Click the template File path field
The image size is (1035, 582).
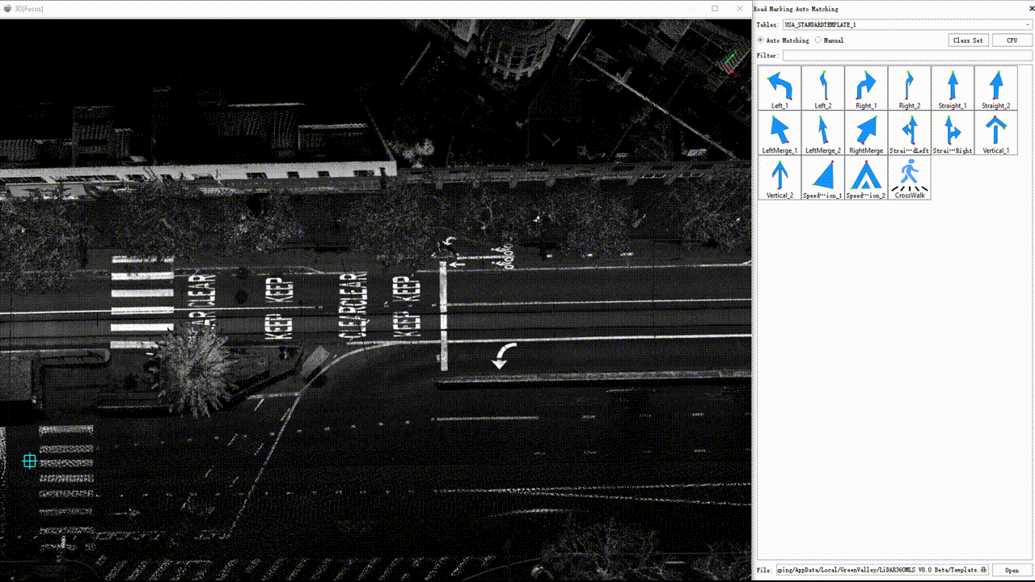(x=882, y=570)
